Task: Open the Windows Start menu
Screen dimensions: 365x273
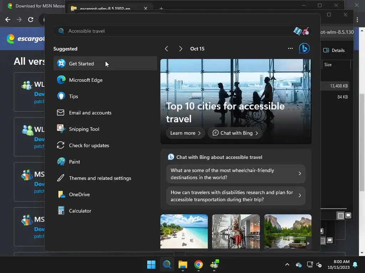Action: pyautogui.click(x=151, y=264)
